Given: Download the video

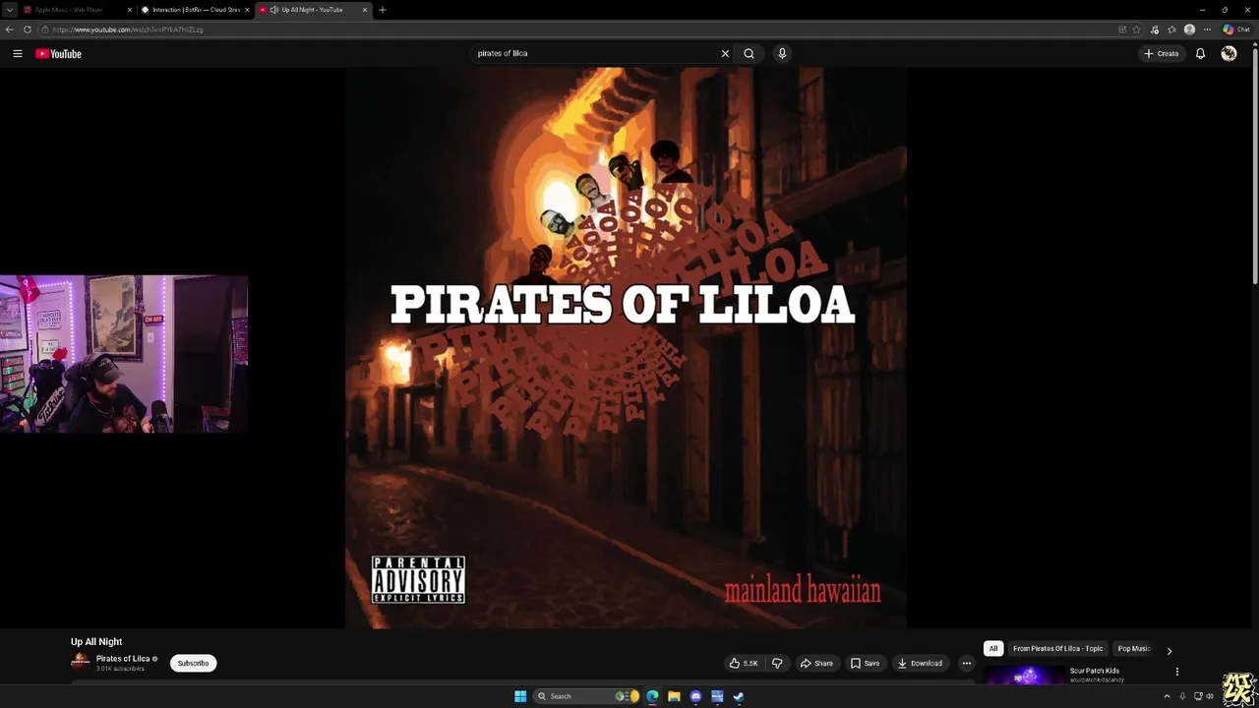Looking at the screenshot, I should click(921, 663).
